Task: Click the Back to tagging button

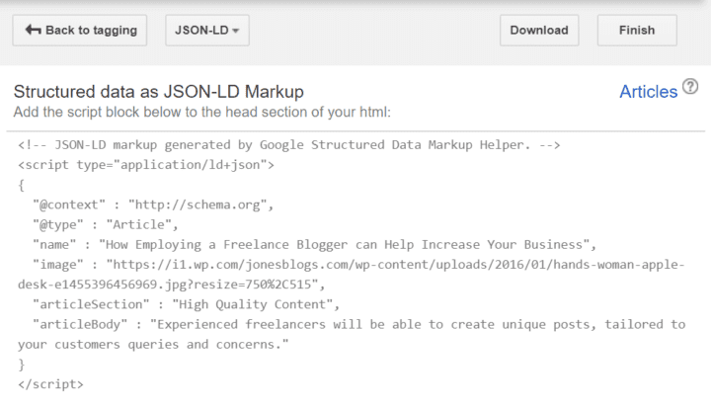Action: [x=79, y=31]
